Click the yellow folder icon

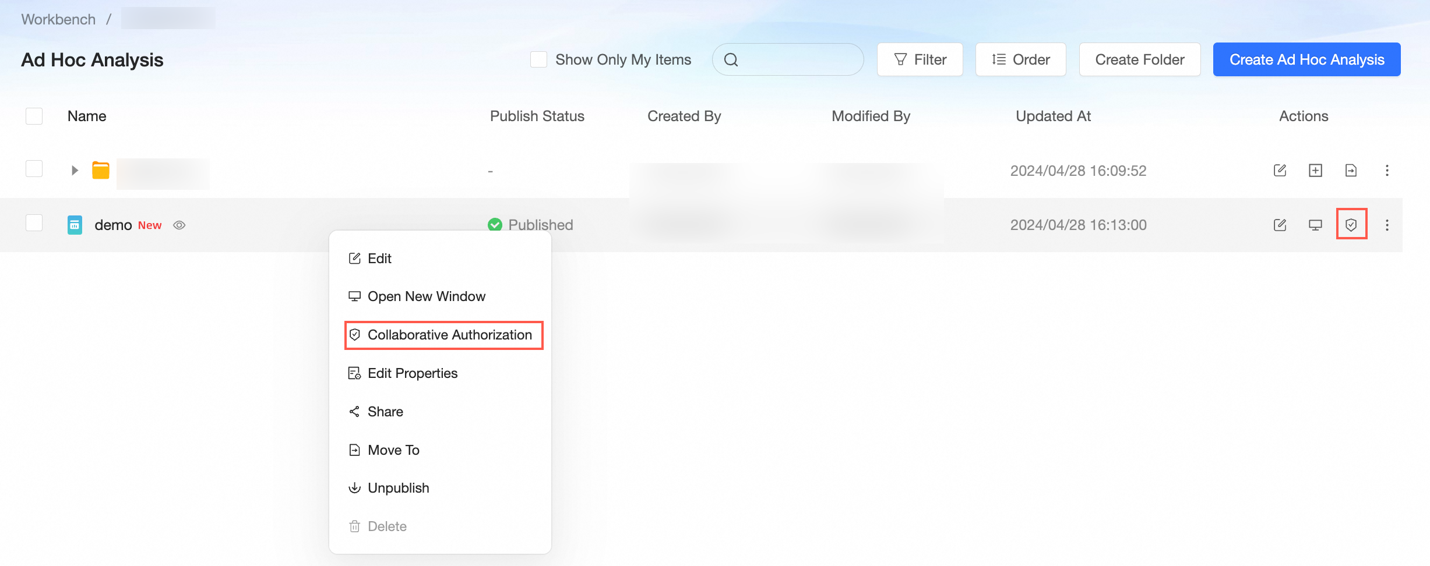point(101,171)
